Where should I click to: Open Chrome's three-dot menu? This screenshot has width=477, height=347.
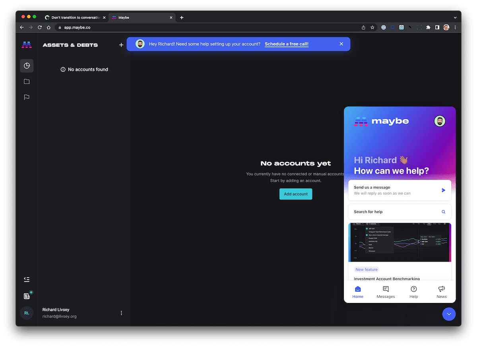pos(455,27)
